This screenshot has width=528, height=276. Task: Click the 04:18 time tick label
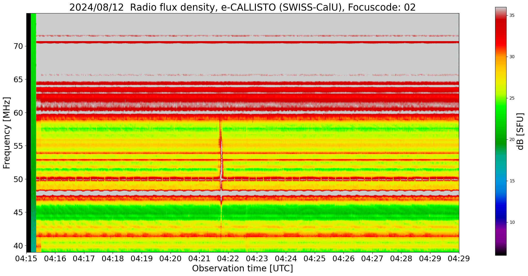(113, 258)
